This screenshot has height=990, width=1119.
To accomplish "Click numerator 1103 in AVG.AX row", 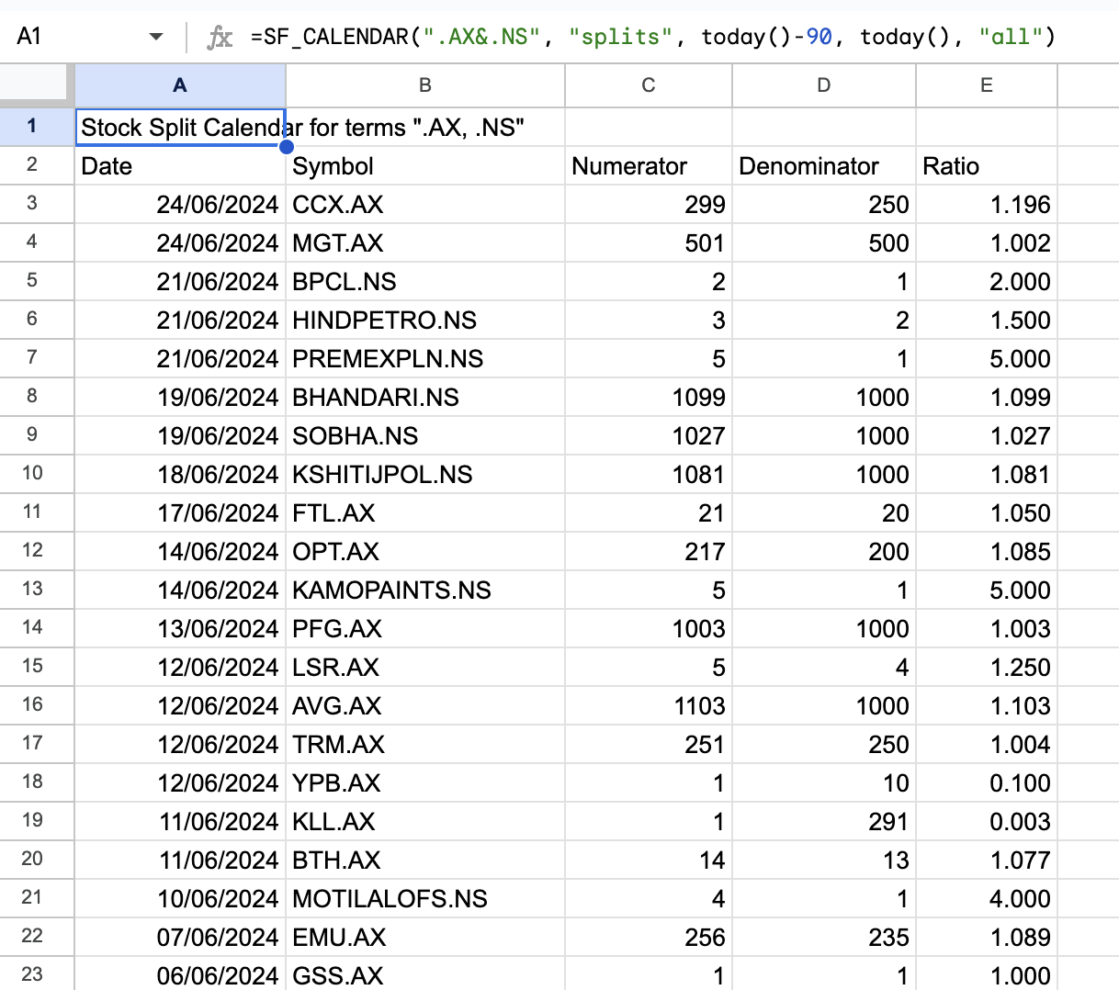I will pyautogui.click(x=649, y=706).
